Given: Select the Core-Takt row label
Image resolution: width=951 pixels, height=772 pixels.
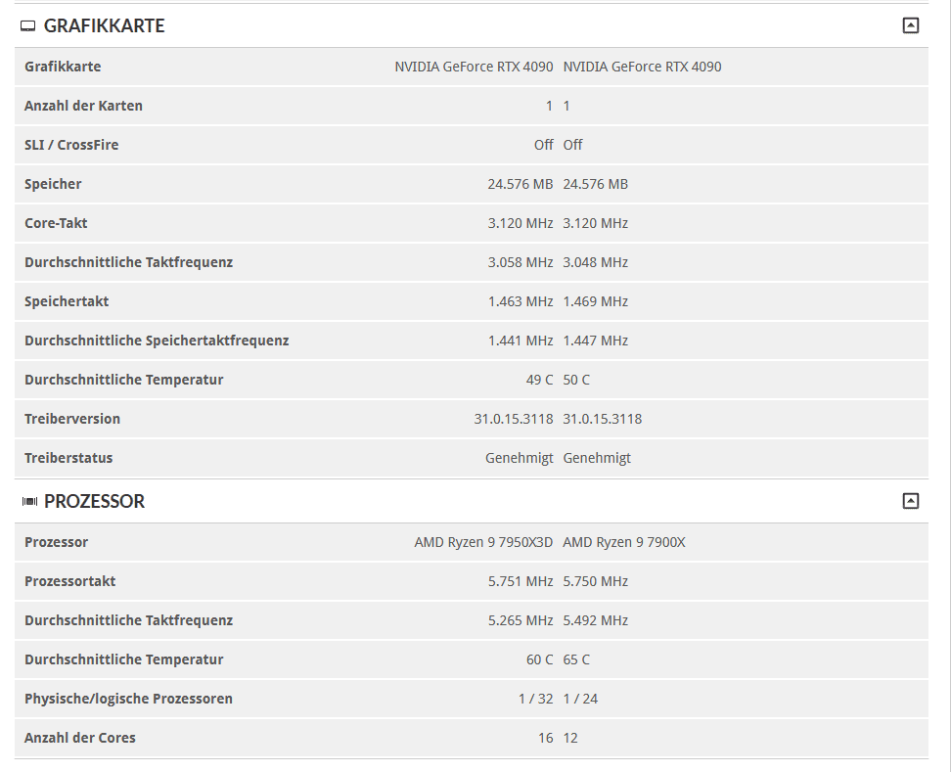Looking at the screenshot, I should click(56, 223).
